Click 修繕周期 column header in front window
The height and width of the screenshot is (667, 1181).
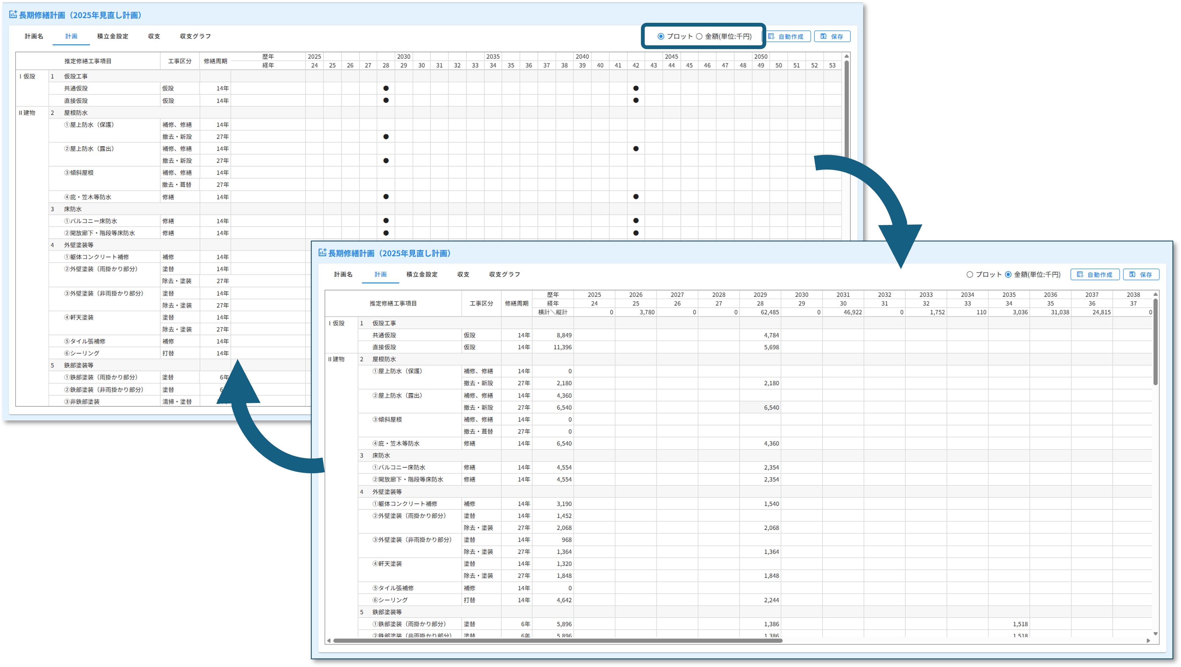coord(517,303)
